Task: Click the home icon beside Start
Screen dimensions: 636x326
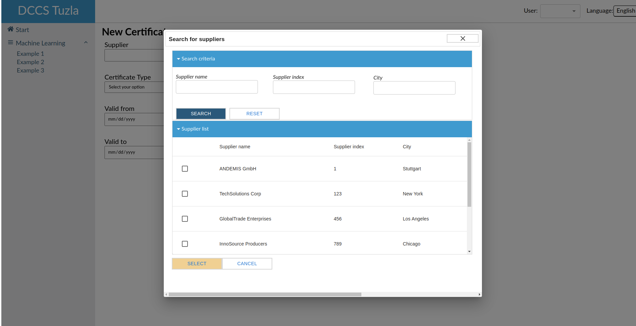Action: (10, 29)
